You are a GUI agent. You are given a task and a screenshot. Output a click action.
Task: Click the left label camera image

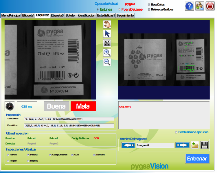coord(50,60)
